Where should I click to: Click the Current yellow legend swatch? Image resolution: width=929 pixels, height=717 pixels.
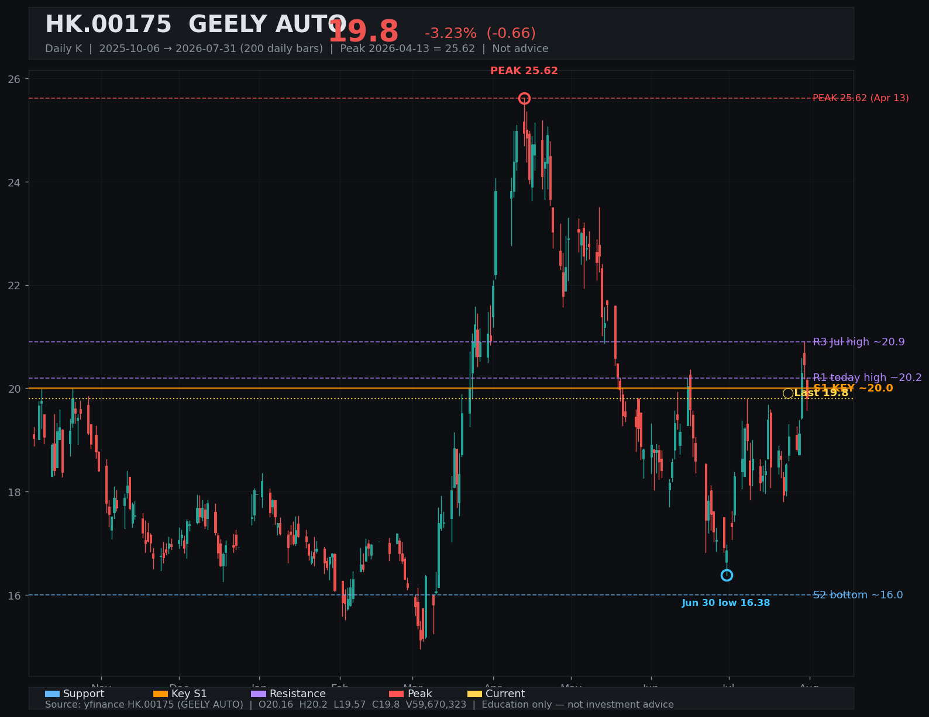tap(474, 694)
